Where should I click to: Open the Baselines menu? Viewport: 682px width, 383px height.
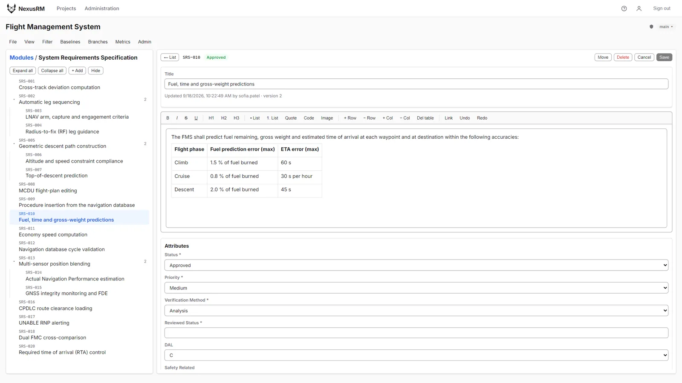coord(70,42)
